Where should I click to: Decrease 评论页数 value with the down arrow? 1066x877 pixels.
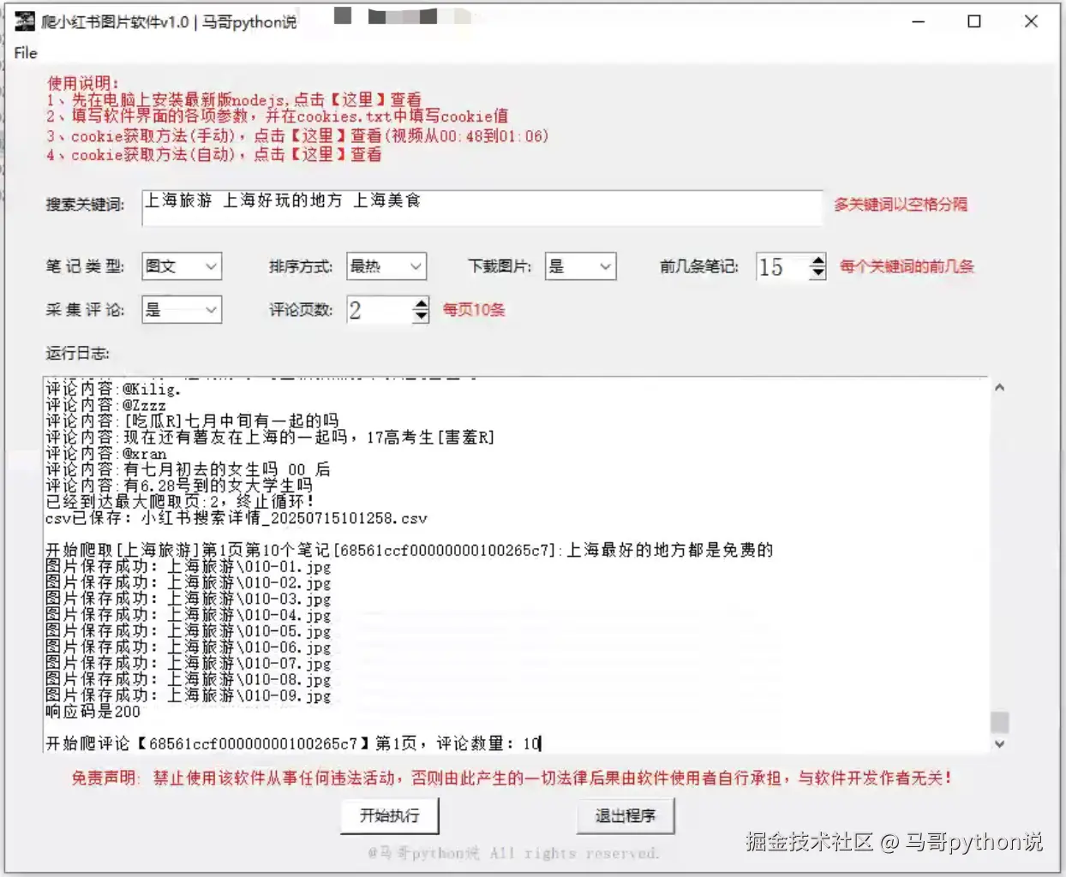[419, 317]
